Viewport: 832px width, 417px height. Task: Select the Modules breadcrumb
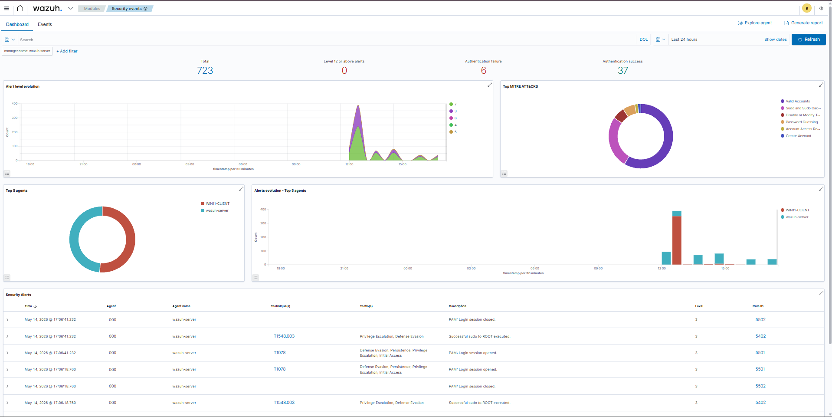[x=92, y=9]
